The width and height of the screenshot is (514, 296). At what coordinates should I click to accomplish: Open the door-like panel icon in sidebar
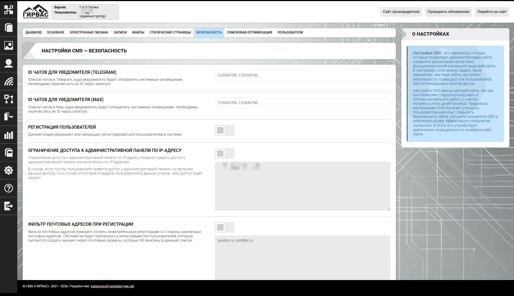click(x=9, y=117)
